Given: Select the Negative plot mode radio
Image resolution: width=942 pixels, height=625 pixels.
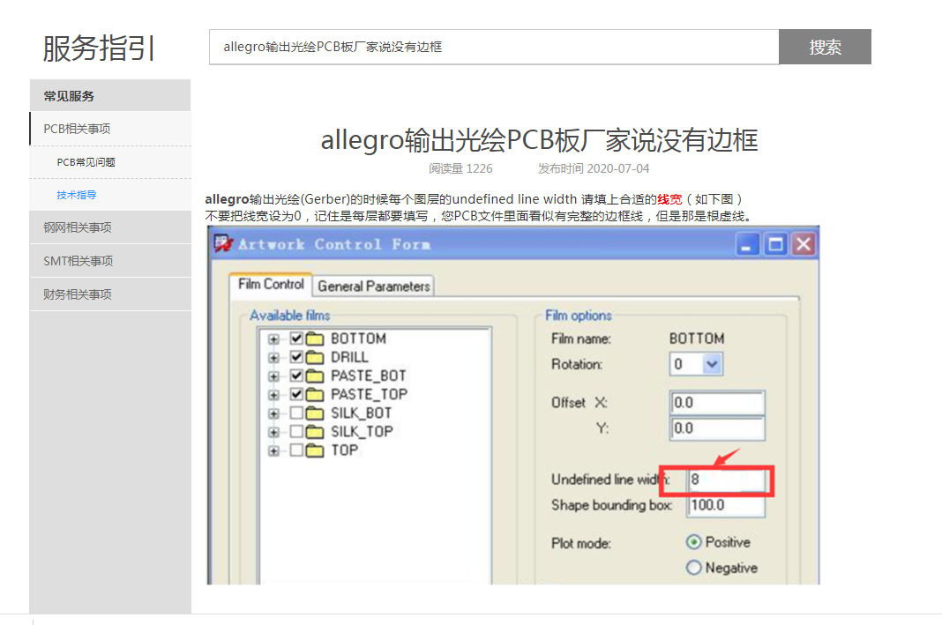Looking at the screenshot, I should [693, 568].
